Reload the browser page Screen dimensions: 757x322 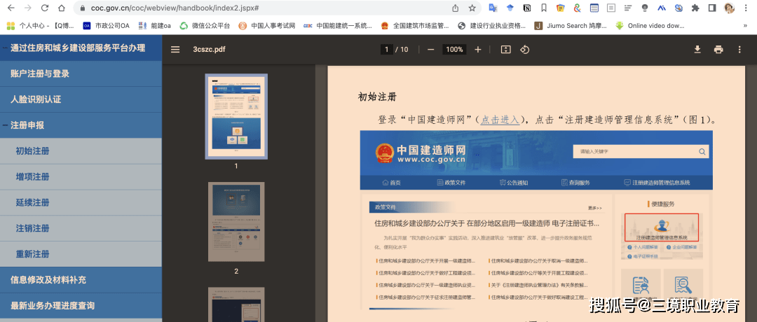pyautogui.click(x=45, y=8)
